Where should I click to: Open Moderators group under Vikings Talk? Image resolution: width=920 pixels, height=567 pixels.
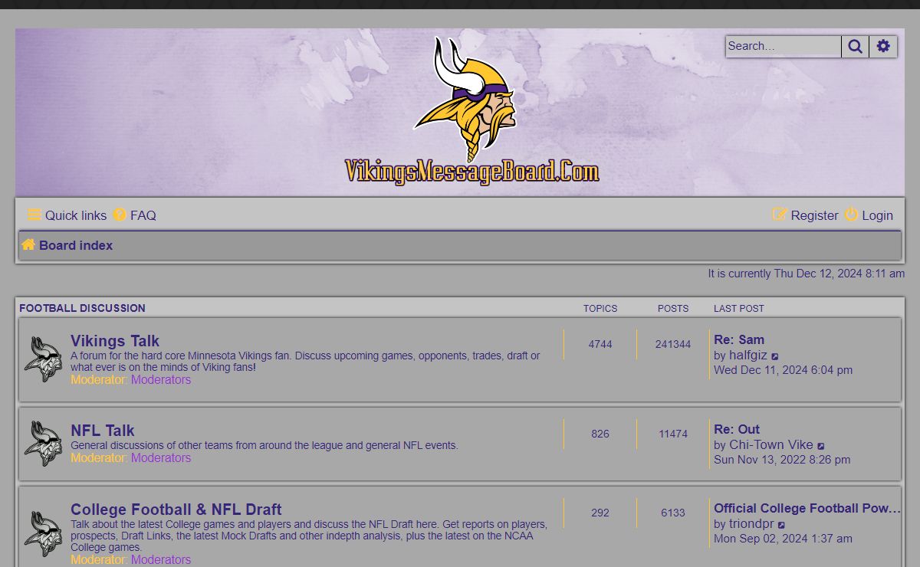(x=161, y=380)
